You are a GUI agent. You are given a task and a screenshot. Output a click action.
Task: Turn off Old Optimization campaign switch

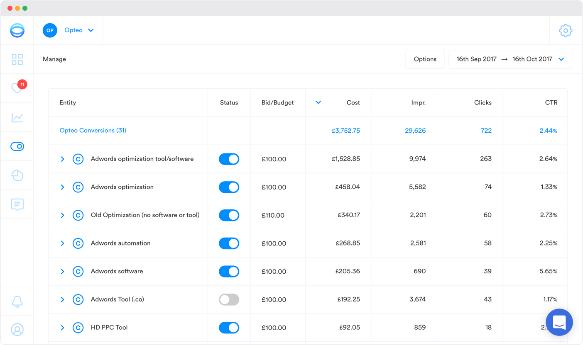[229, 215]
